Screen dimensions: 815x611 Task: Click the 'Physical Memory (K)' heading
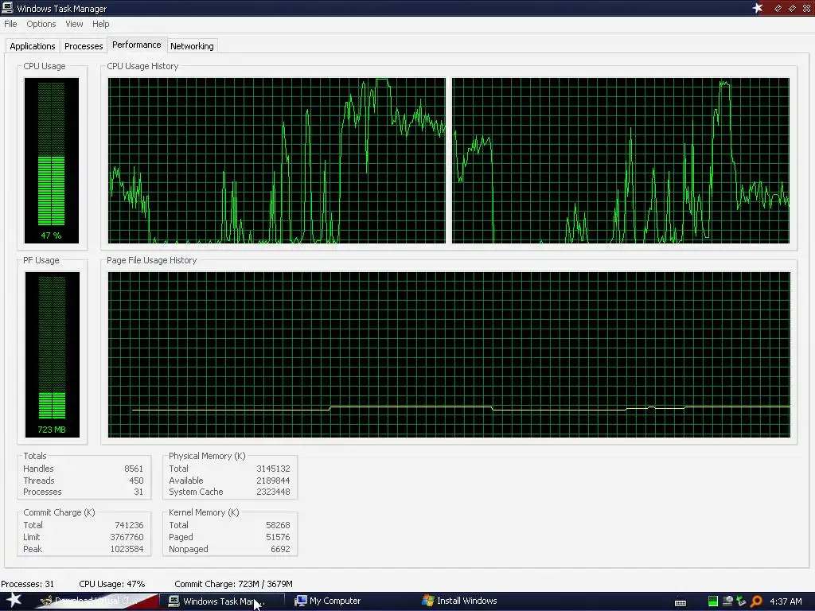click(207, 456)
